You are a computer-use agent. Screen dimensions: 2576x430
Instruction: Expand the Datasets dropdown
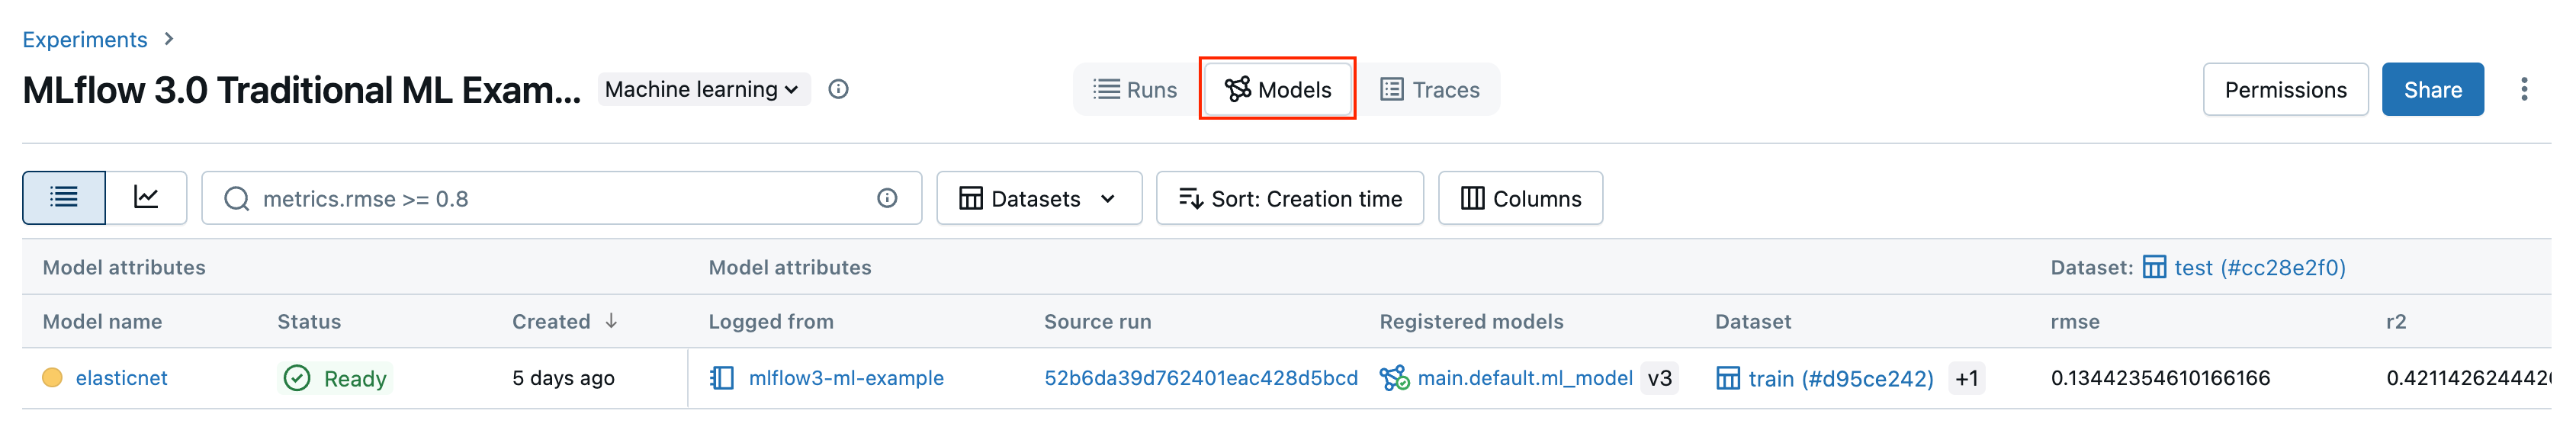1038,198
